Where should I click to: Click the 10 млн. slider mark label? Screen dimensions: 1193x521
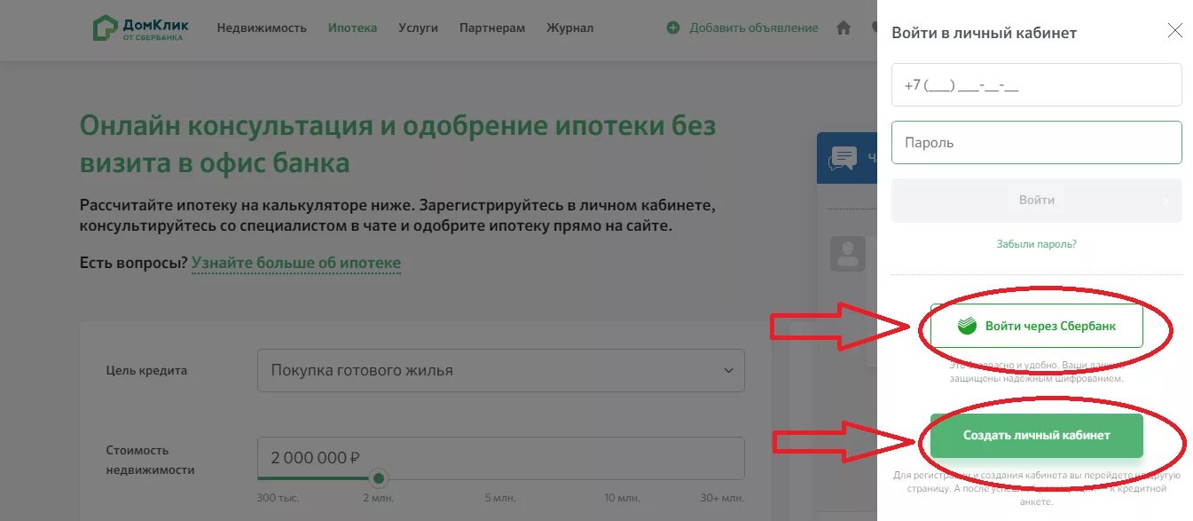[x=623, y=498]
